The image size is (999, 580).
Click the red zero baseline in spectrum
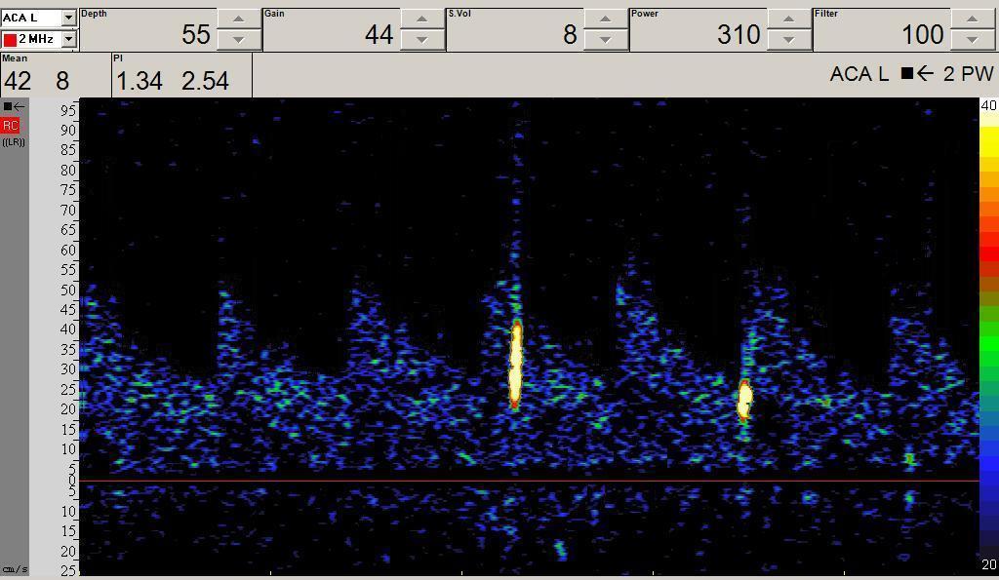click(529, 481)
